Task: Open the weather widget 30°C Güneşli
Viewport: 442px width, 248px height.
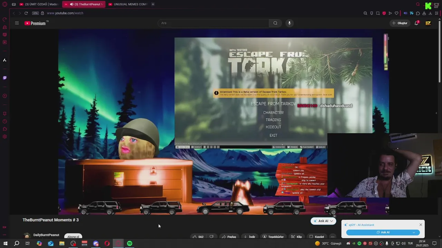Action: (328, 244)
